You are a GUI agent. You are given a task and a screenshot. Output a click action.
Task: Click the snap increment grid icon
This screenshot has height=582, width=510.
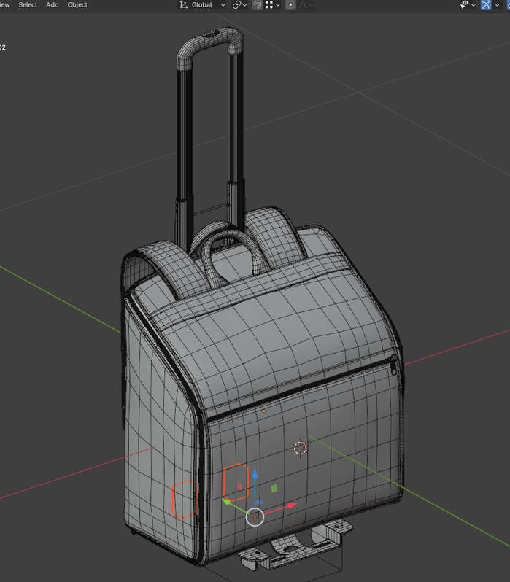pyautogui.click(x=269, y=5)
